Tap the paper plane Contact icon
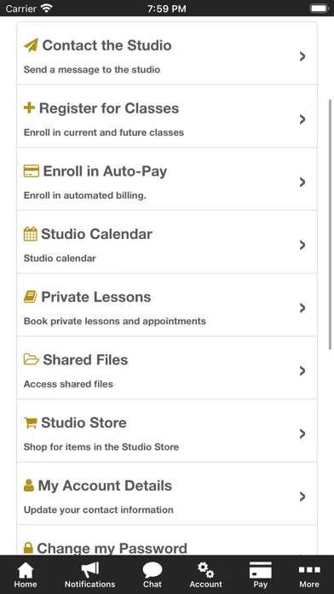 point(31,45)
